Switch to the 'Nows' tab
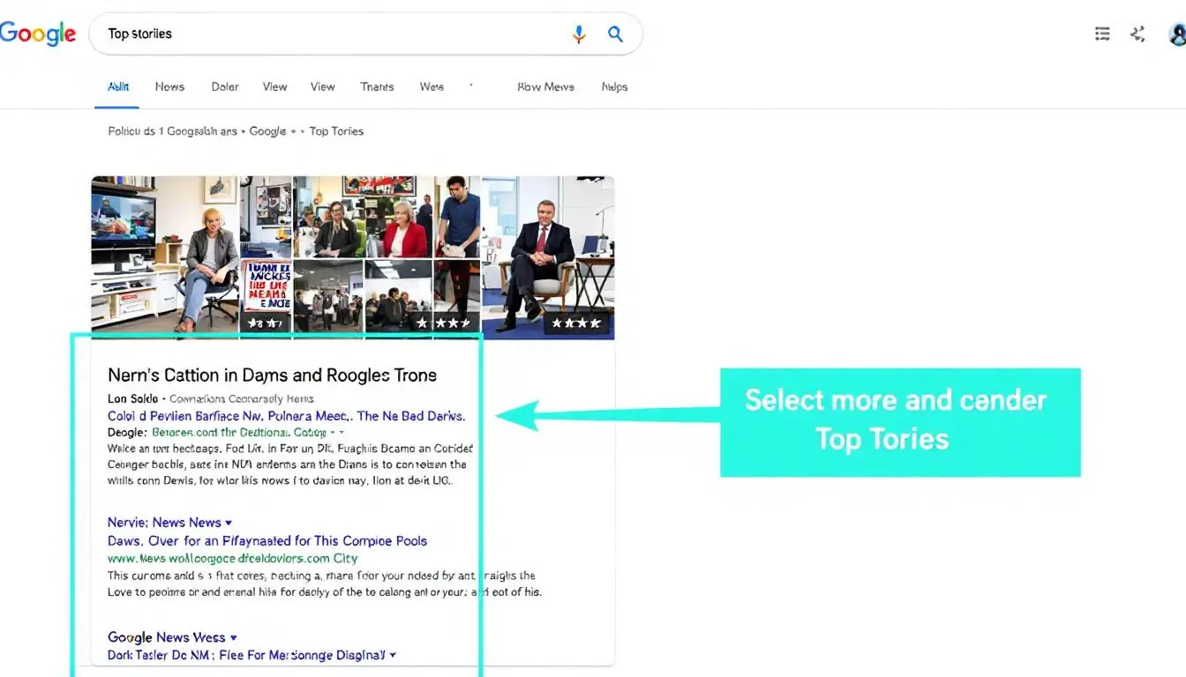 coord(169,86)
